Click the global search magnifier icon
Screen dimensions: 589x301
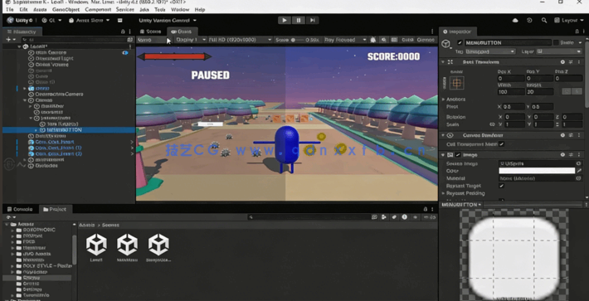[x=544, y=20]
